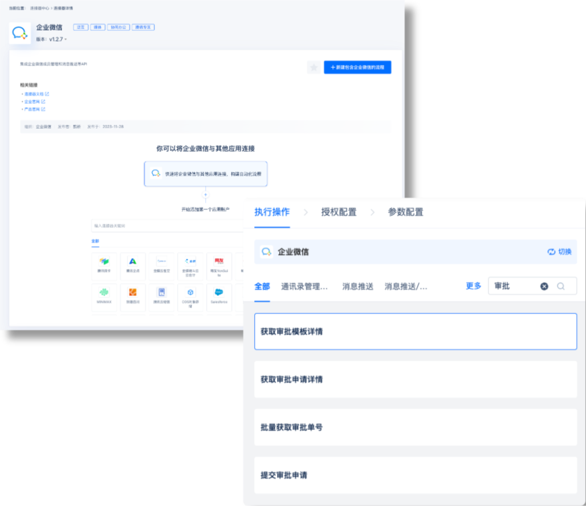This screenshot has width=586, height=506.
Task: Select the 消息推送 category tab
Action: pyautogui.click(x=357, y=287)
